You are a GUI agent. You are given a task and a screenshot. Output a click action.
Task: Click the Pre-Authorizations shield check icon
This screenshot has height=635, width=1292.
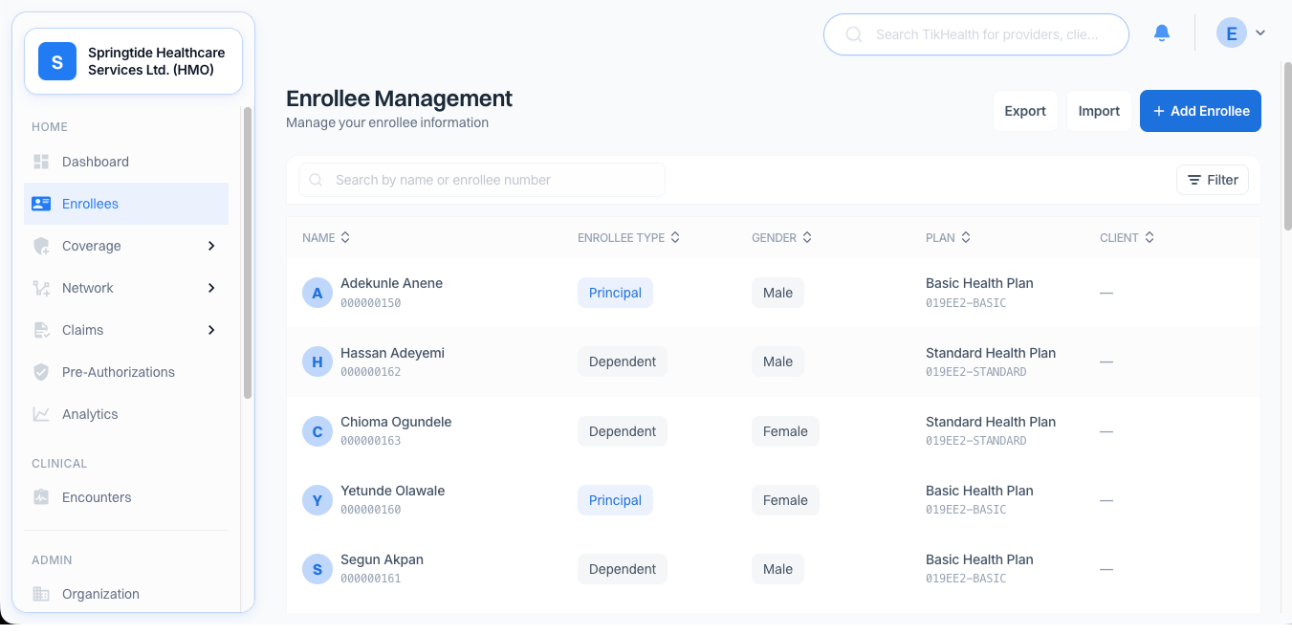pos(41,372)
